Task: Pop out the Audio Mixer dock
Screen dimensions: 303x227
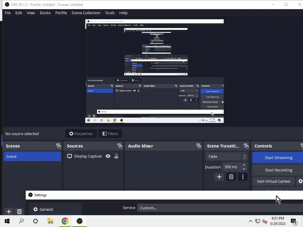Action: (x=199, y=146)
